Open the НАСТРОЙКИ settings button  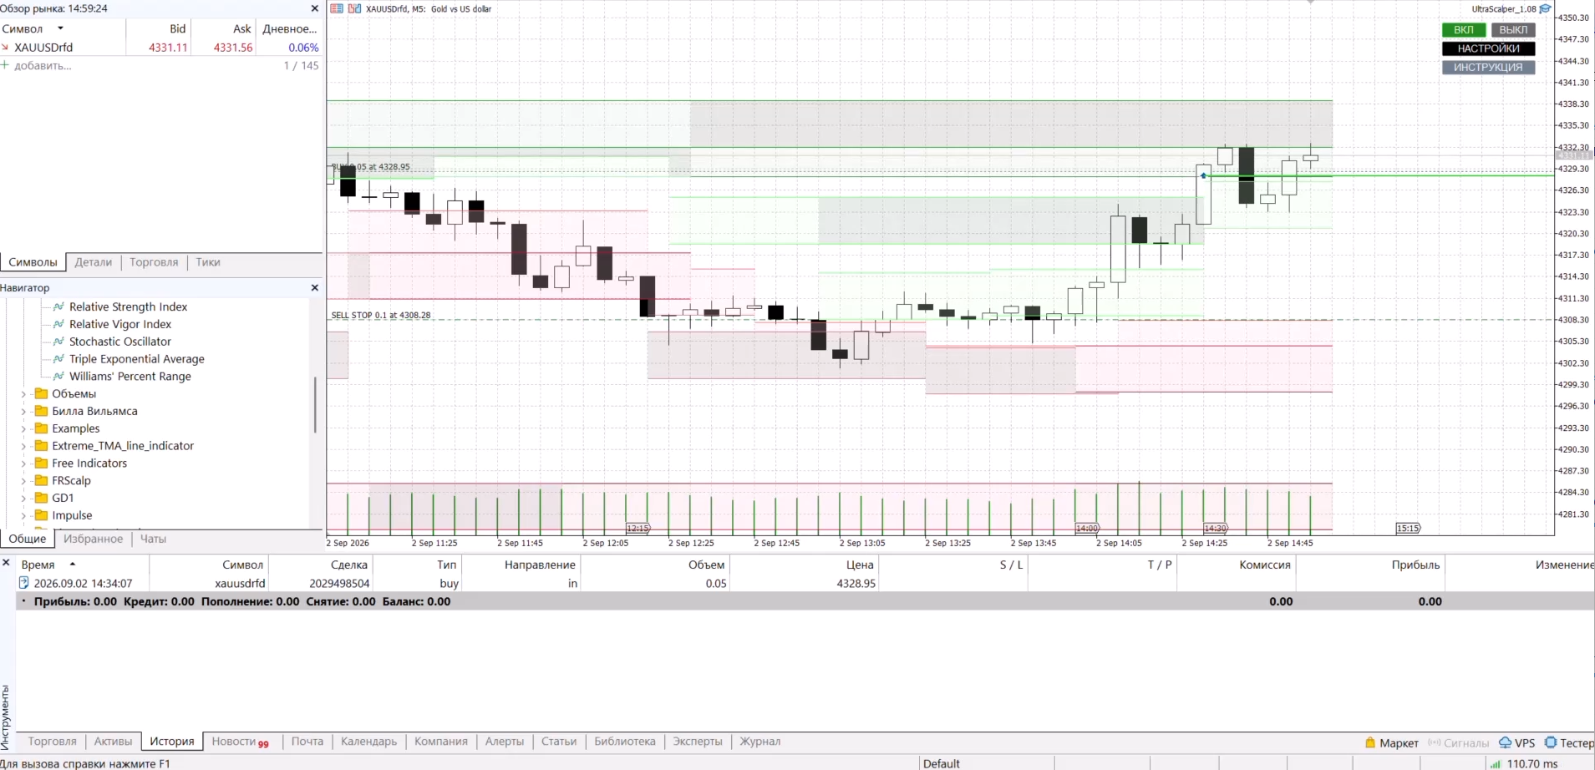pyautogui.click(x=1488, y=48)
